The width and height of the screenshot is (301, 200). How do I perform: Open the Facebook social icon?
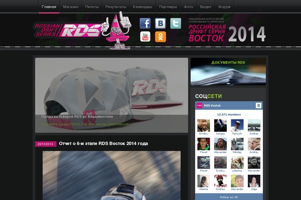[145, 23]
